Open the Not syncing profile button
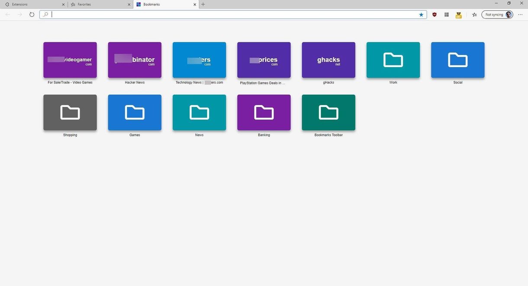 (x=497, y=14)
